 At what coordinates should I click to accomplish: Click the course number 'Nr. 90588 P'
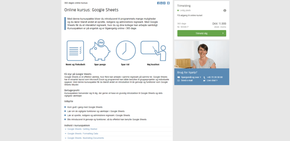(x=183, y=27)
